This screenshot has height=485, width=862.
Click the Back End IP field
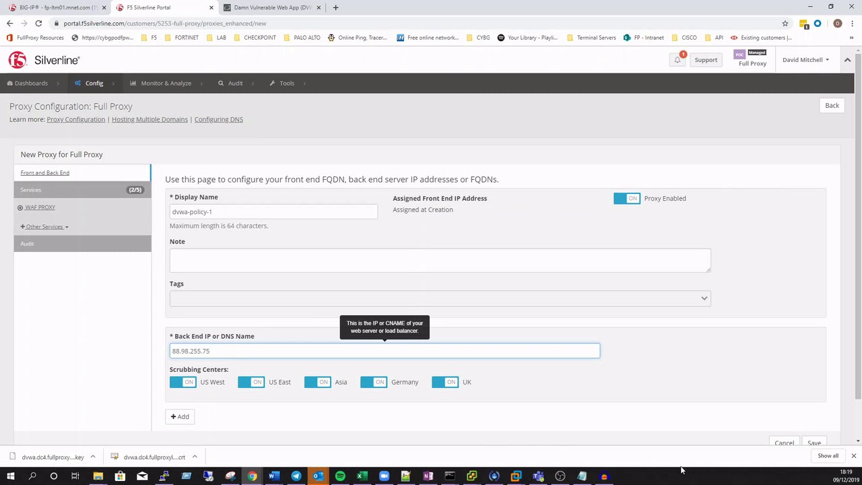click(385, 351)
